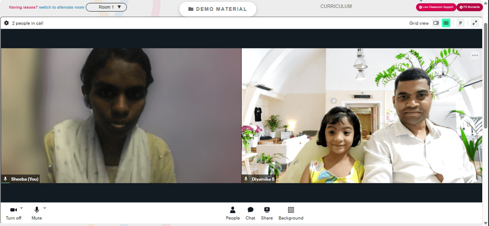Click the Having issues? text

[23, 7]
